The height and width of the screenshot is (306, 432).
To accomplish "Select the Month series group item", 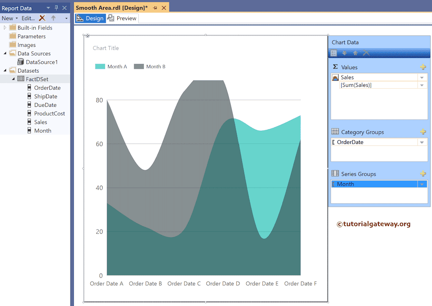I will [x=375, y=184].
